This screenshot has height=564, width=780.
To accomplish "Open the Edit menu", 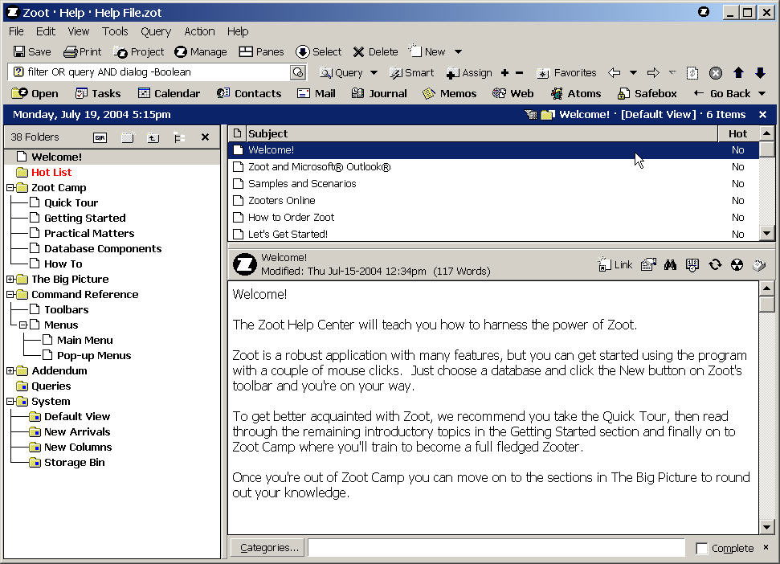I will coord(45,31).
